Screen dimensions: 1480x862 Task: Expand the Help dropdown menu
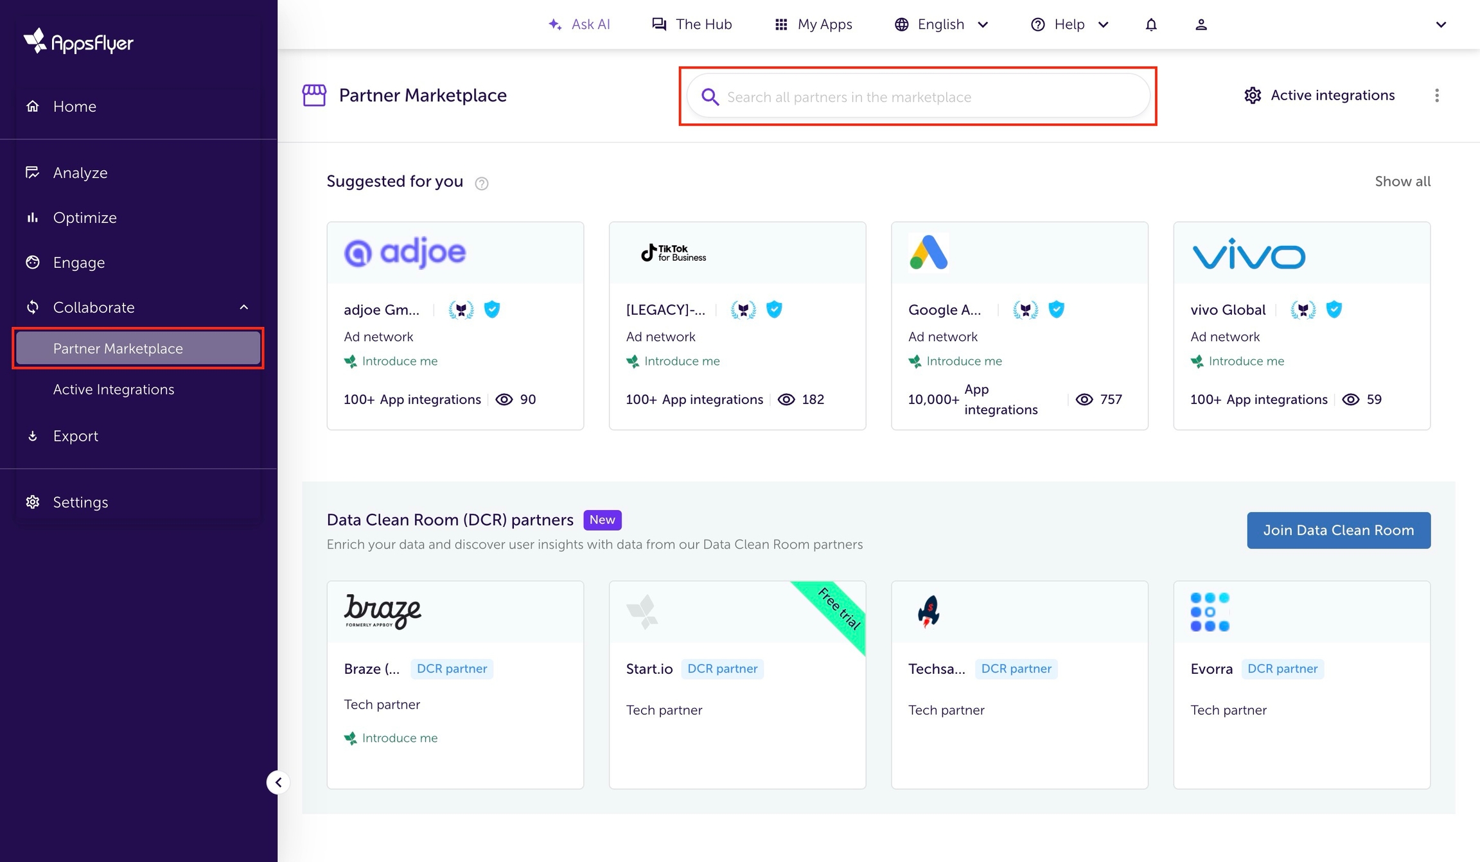[1070, 24]
